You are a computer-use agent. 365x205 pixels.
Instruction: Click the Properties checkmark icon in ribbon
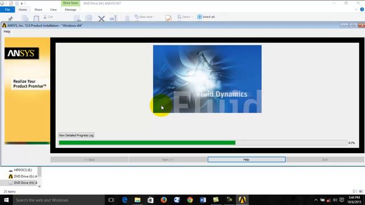point(168,18)
